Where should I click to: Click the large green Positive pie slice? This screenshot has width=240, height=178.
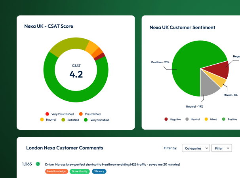point(186,63)
